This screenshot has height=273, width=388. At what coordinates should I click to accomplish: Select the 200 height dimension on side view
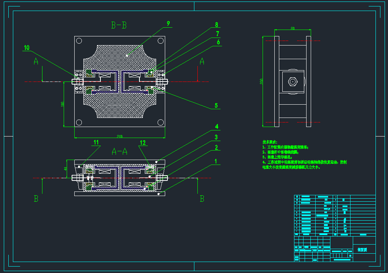pos(261,82)
